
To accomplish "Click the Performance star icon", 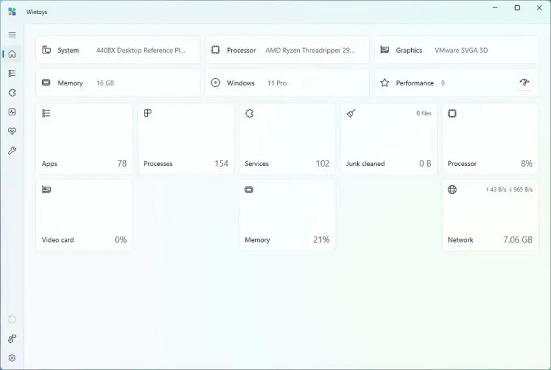I will pos(385,83).
